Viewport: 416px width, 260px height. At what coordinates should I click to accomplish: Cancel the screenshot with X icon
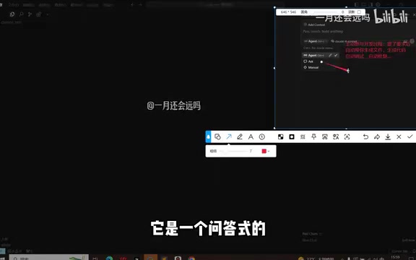pyautogui.click(x=399, y=136)
